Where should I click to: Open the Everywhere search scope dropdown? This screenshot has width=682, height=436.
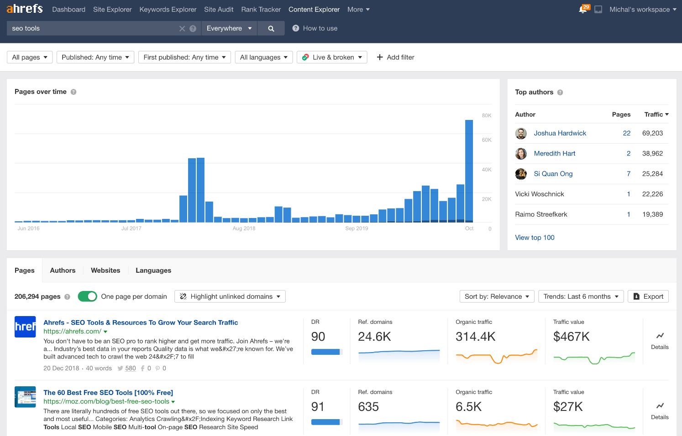coord(229,28)
